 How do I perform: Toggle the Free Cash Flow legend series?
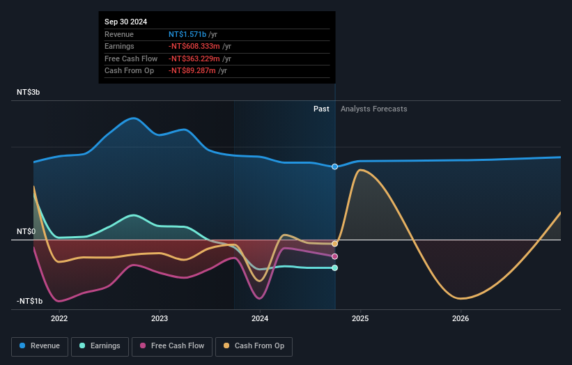tap(172, 346)
